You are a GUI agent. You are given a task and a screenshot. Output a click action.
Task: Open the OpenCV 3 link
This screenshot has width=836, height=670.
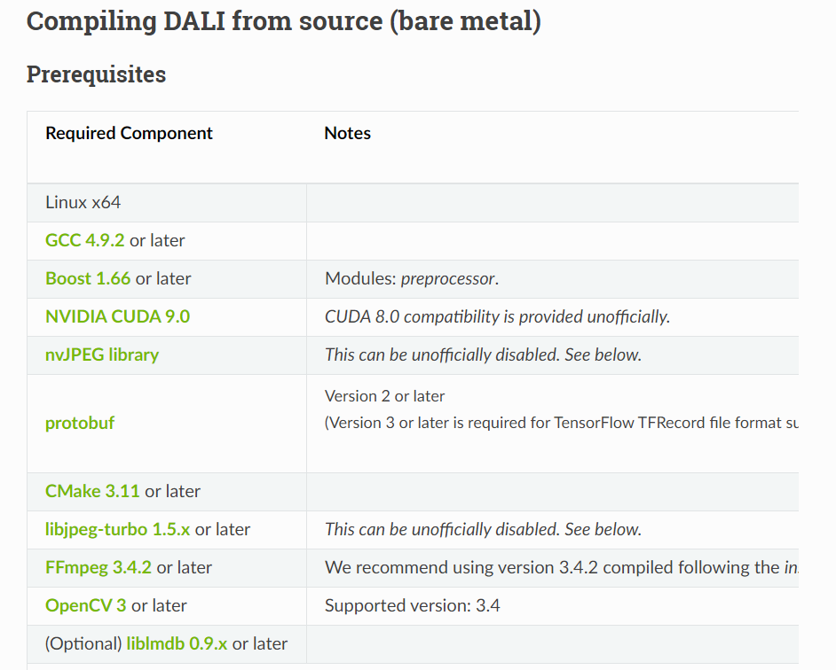coord(85,605)
